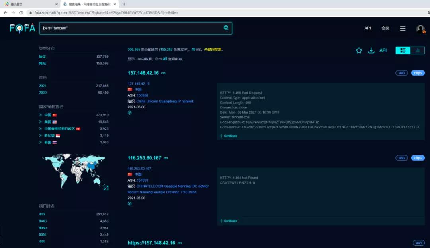Filter by port 8080
Screen dimensions: 430x248
(43, 228)
